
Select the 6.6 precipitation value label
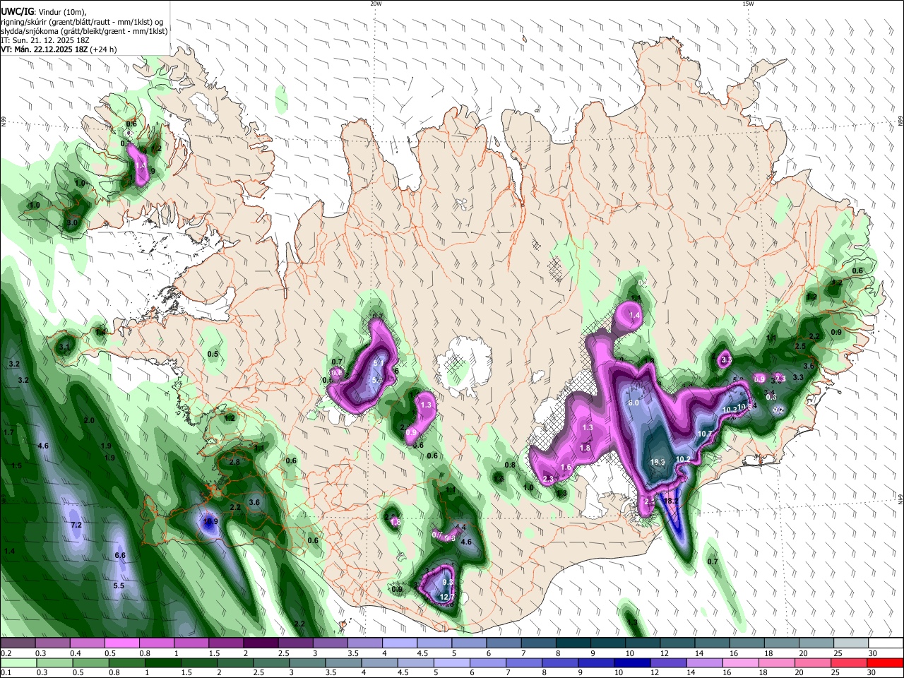click(x=120, y=555)
